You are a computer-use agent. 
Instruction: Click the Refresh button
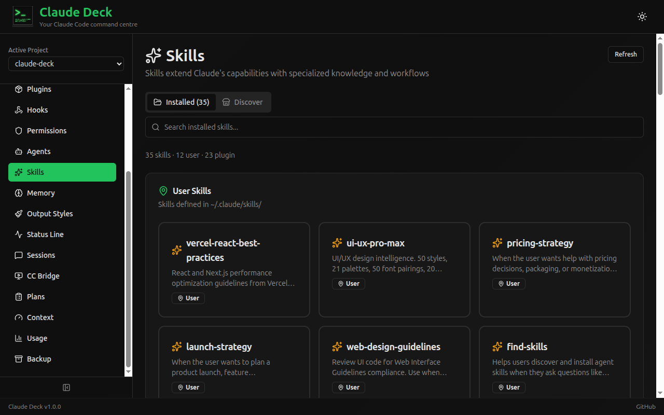(x=626, y=54)
